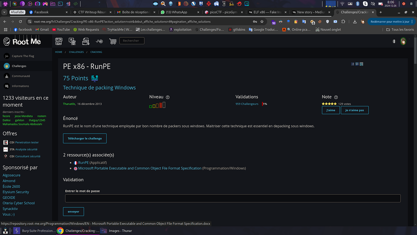This screenshot has height=235, width=417.
Task: Click inside the password input field
Action: point(232,198)
